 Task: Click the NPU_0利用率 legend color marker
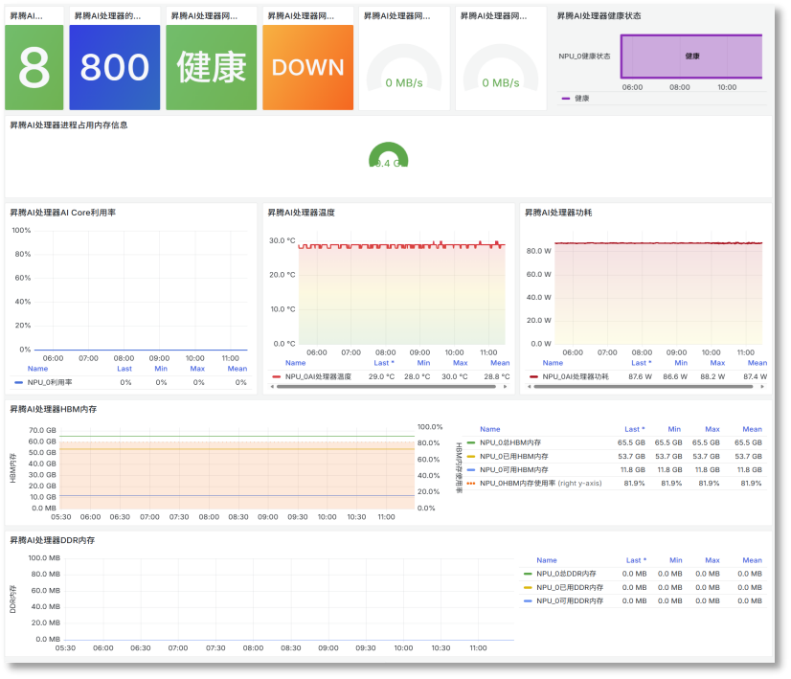pos(19,382)
